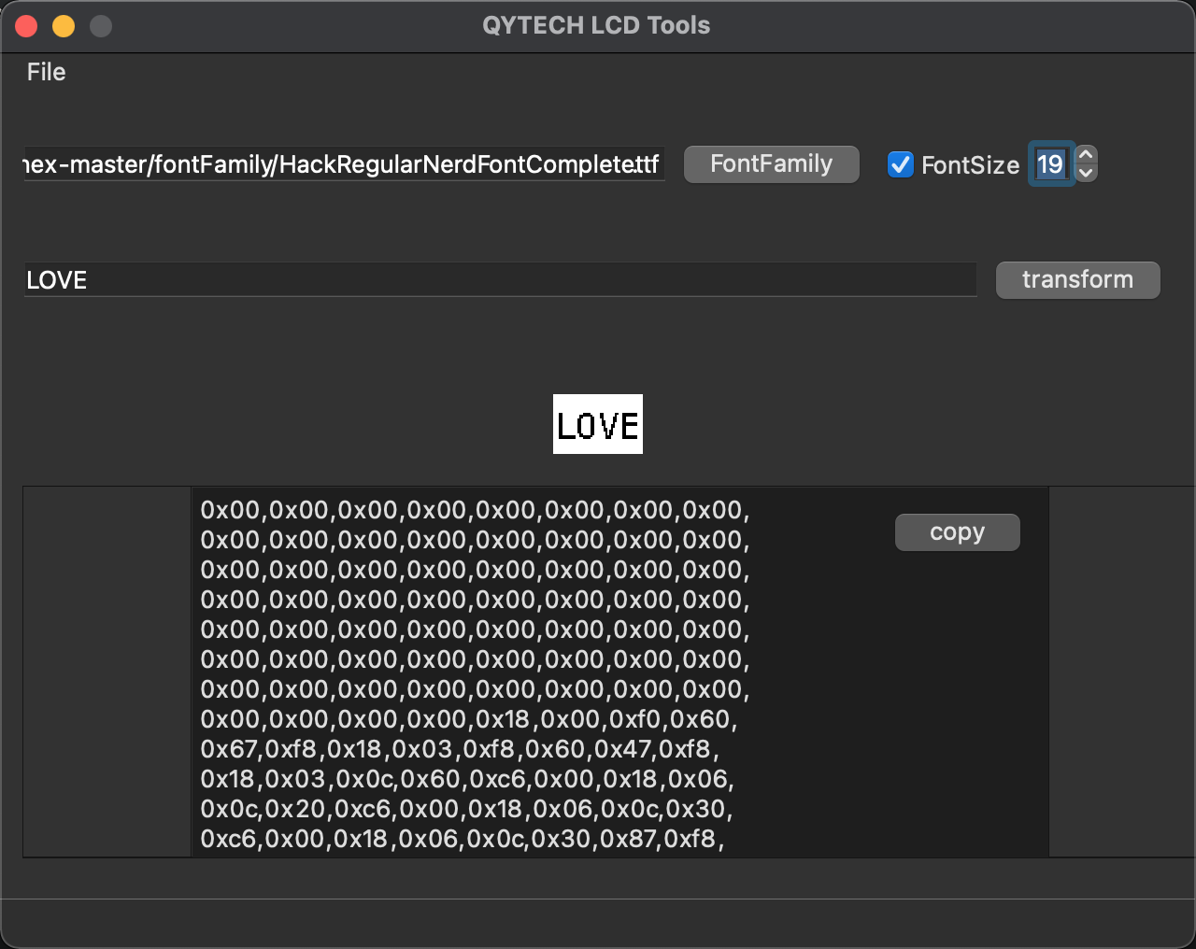The width and height of the screenshot is (1196, 949).
Task: Open the File menu
Action: (46, 72)
